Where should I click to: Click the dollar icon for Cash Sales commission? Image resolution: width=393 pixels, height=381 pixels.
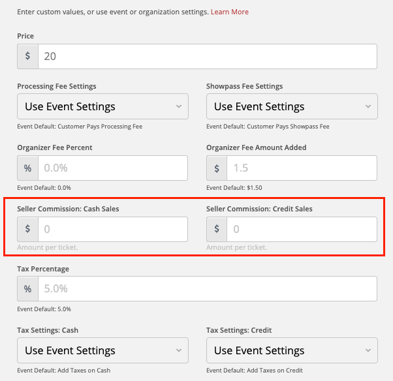(27, 229)
